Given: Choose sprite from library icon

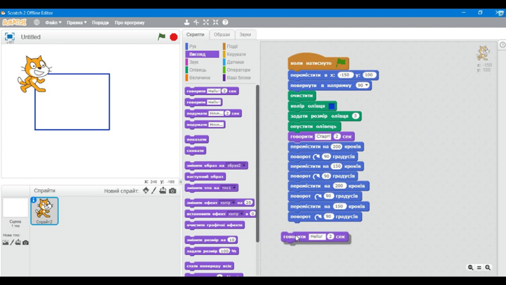Looking at the screenshot, I should (x=146, y=190).
